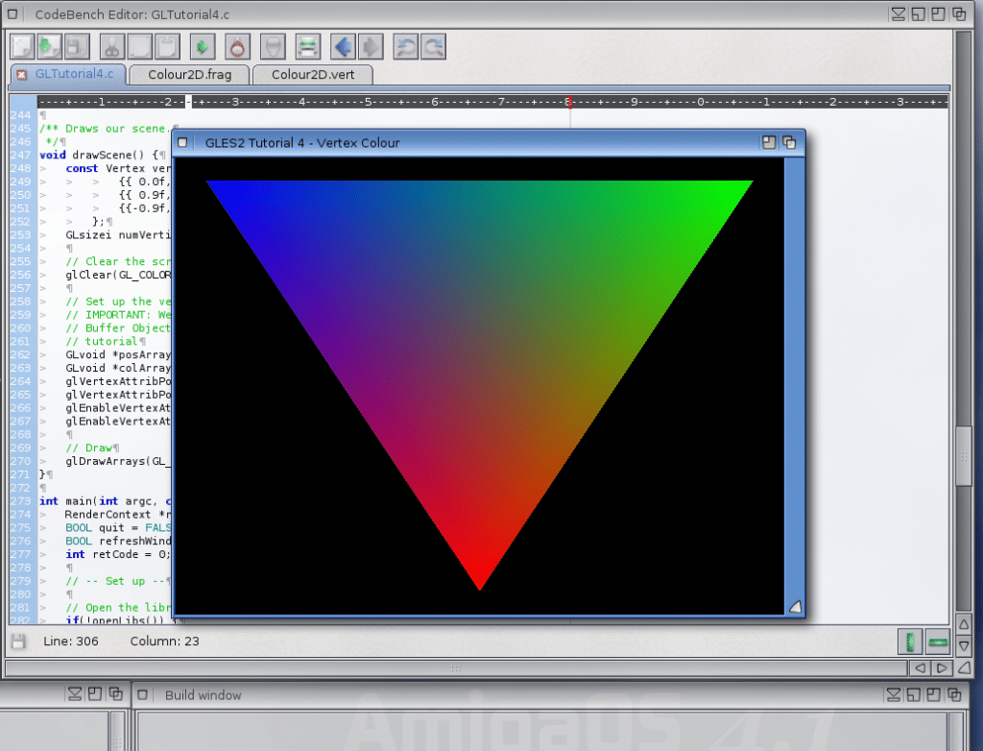Click the GLES2 Tutorial 4 window resize gadget
This screenshot has height=751, width=983.
point(795,607)
